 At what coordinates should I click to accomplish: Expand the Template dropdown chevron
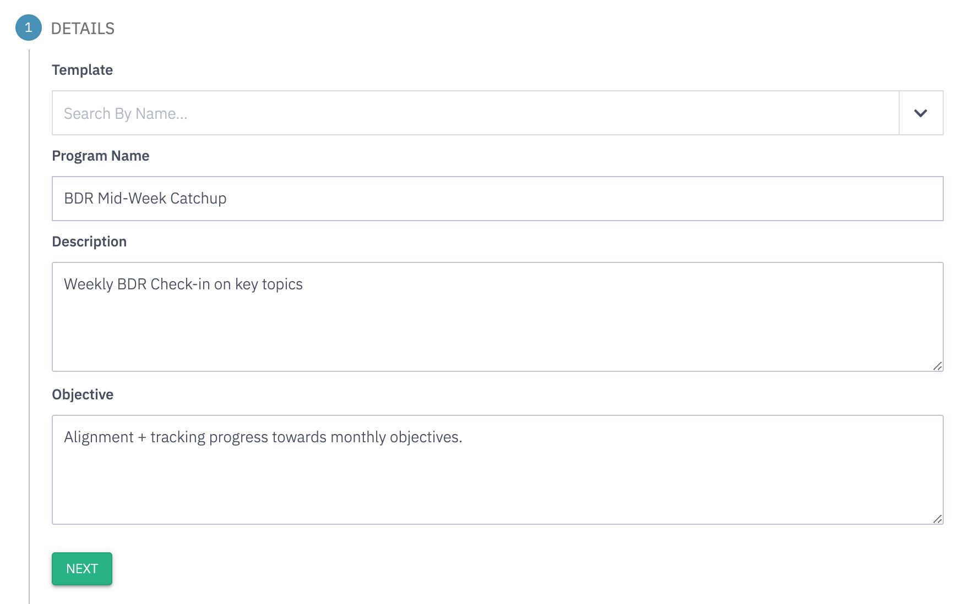[x=921, y=113]
